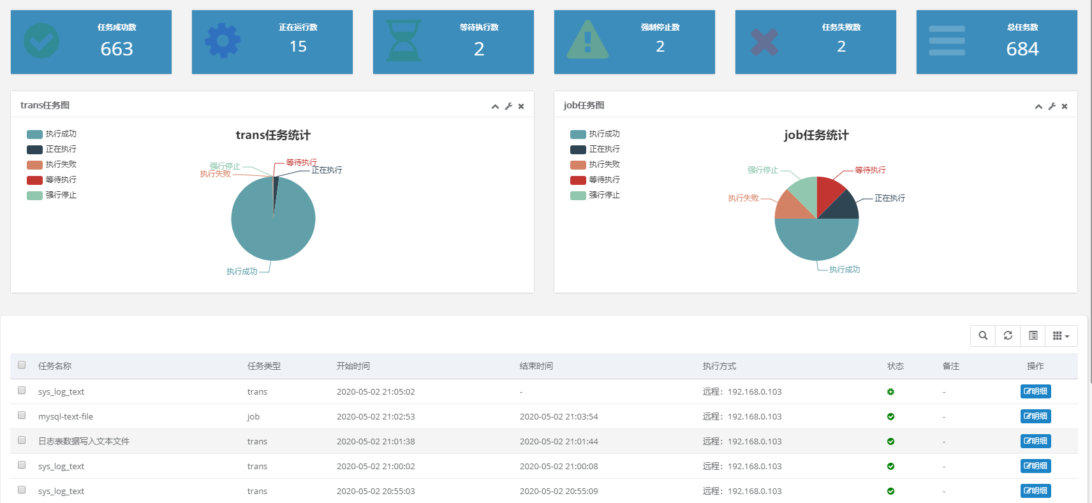1092x503 pixels.
Task: Click success status icon of mysql-text-file row
Action: (x=890, y=417)
